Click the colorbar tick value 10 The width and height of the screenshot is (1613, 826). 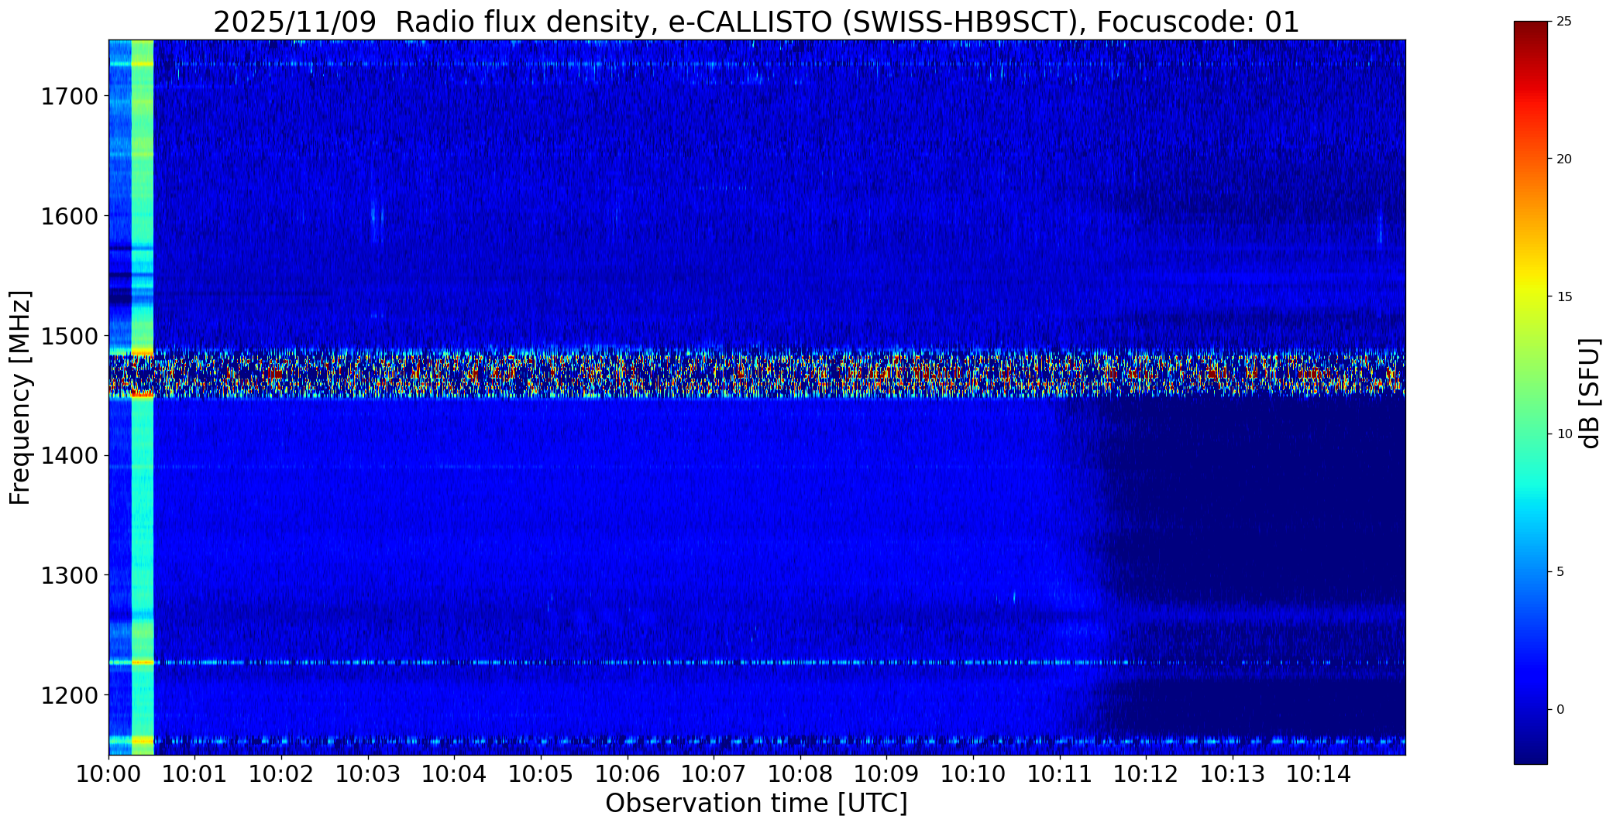pos(1564,434)
